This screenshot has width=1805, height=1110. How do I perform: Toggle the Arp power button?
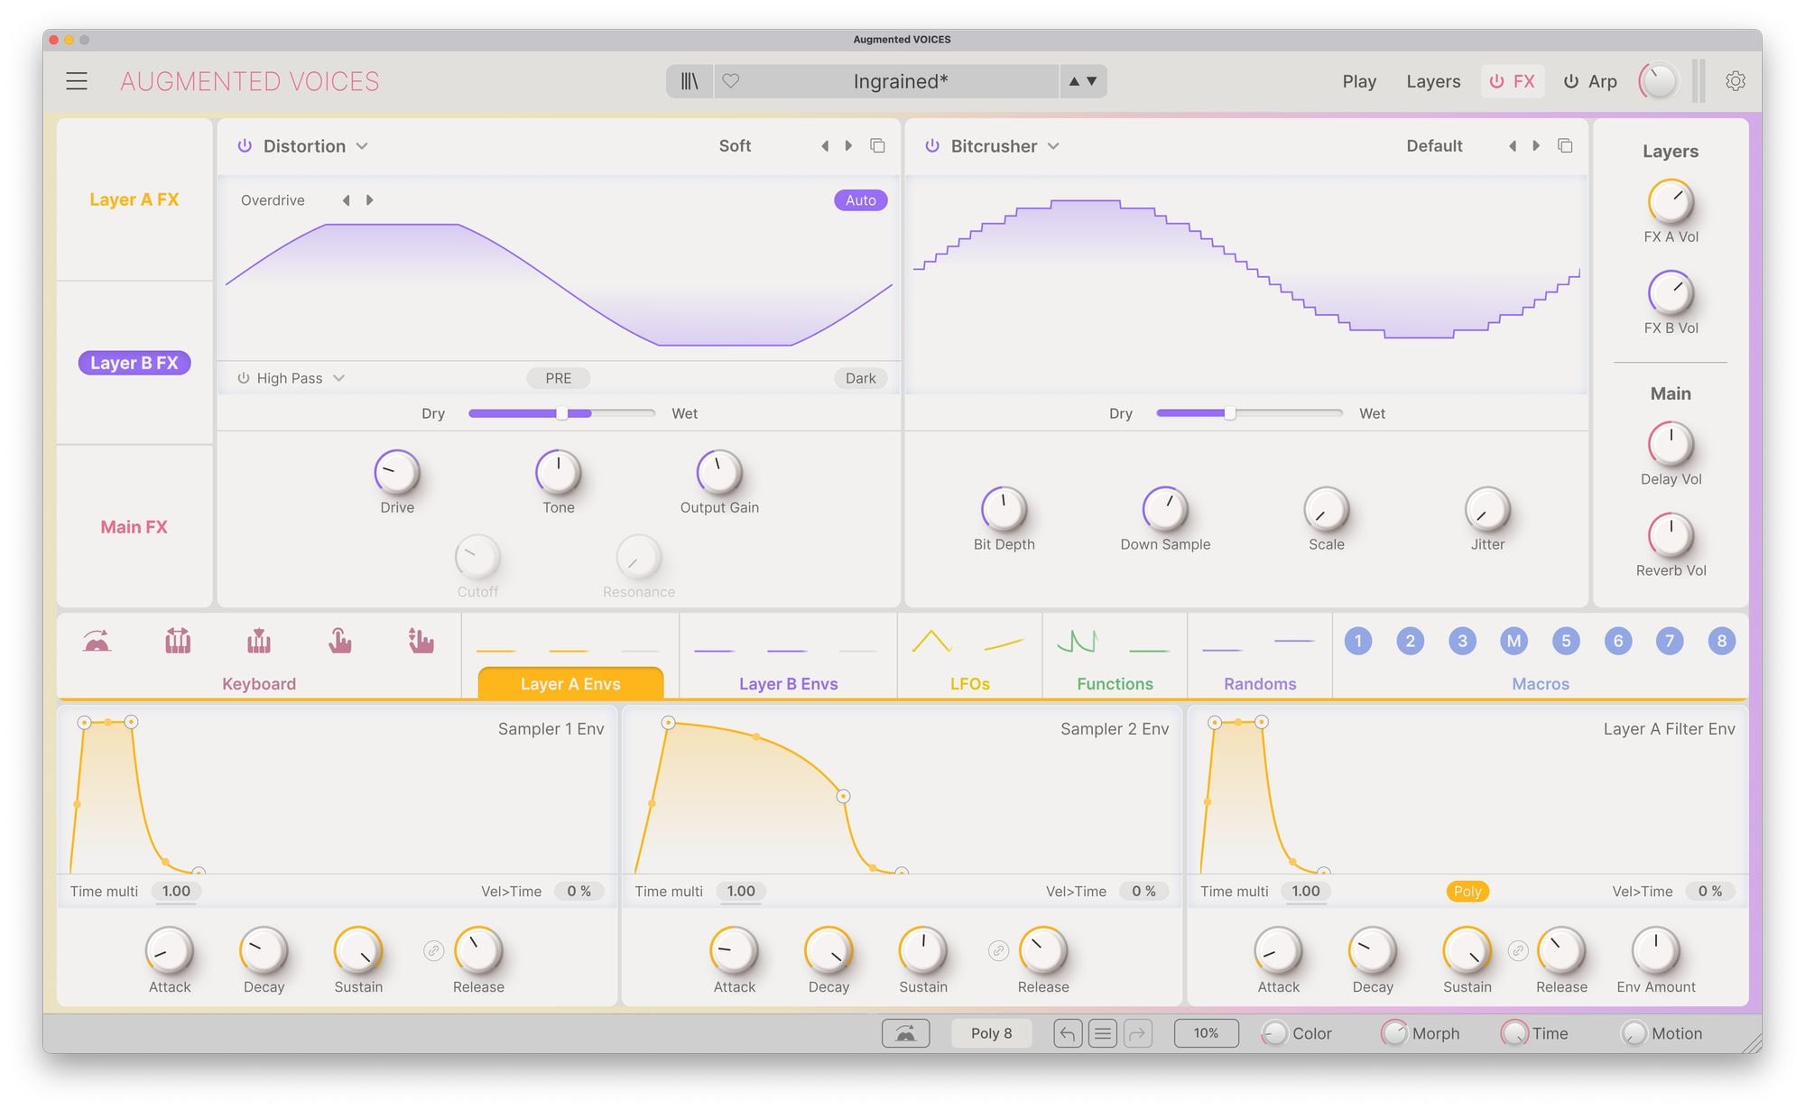click(1571, 81)
